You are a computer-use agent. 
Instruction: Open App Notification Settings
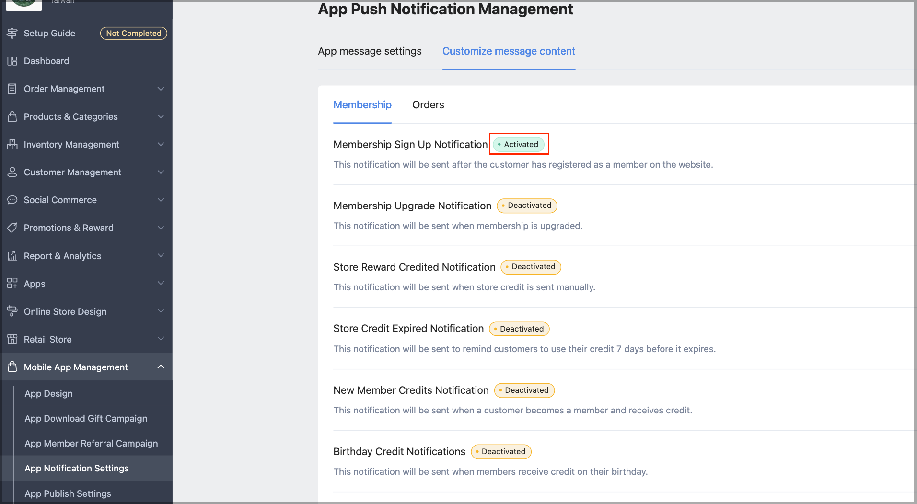(77, 468)
